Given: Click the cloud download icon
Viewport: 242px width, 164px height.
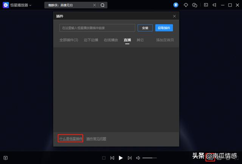Looking at the screenshot, I should pos(186,5).
